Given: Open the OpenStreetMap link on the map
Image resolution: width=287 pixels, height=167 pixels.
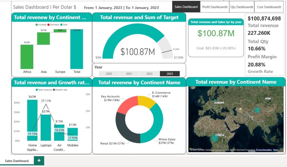Looking at the screenshot, I should point(265,150).
